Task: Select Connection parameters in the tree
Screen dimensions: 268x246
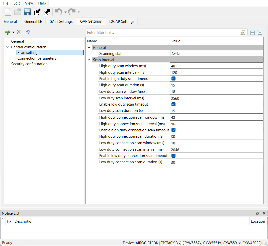Action: (37, 58)
